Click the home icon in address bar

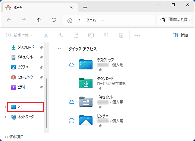(70, 20)
